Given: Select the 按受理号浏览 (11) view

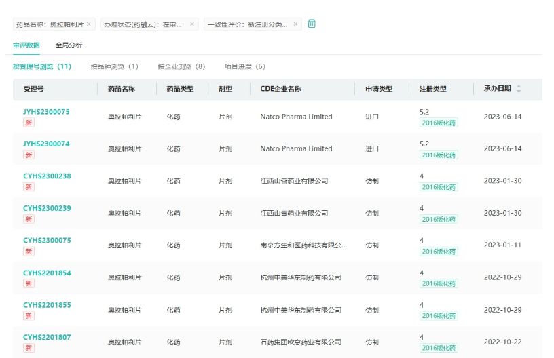Looking at the screenshot, I should click(x=42, y=66).
